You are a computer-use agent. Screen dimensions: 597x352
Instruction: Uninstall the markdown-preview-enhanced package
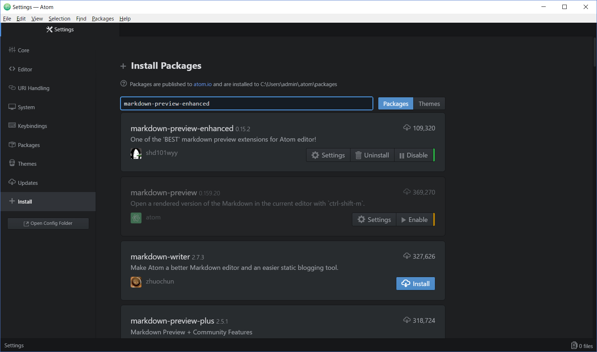click(372, 155)
